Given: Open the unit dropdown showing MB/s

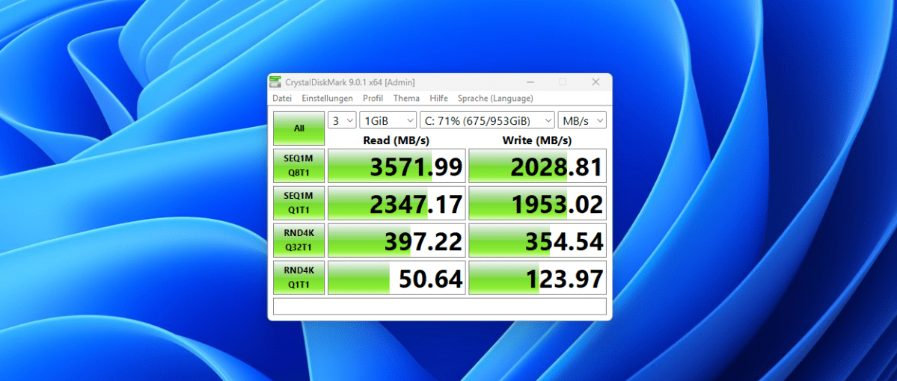Looking at the screenshot, I should [x=582, y=120].
